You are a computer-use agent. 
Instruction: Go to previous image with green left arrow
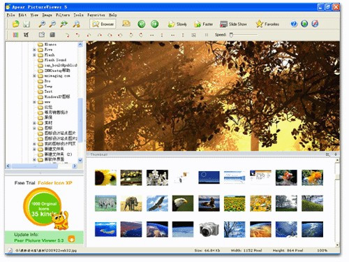point(141,24)
